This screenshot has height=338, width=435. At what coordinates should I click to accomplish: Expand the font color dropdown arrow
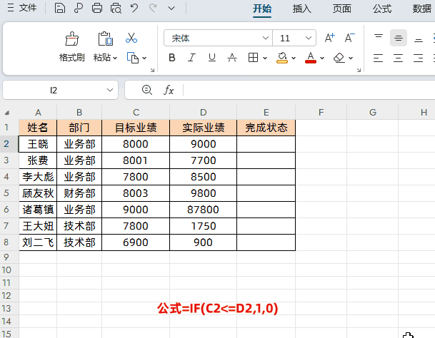pos(322,58)
